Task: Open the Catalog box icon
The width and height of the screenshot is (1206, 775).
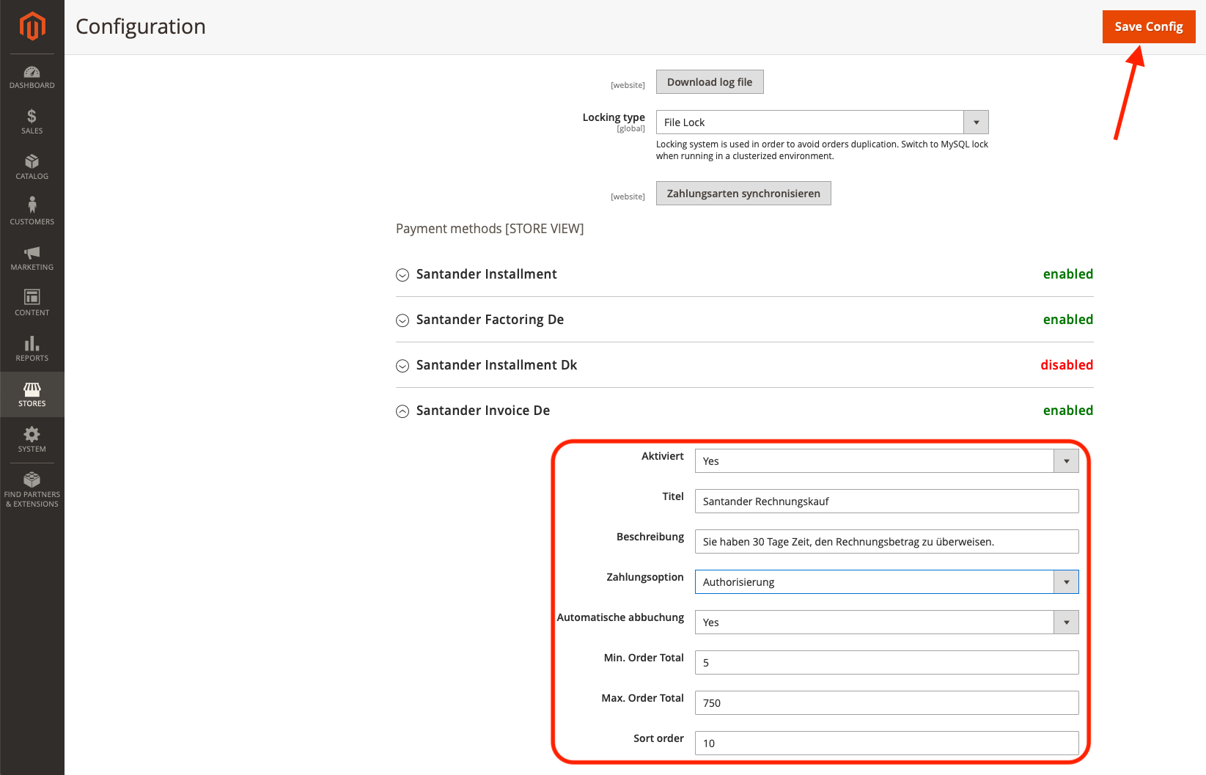Action: coord(32,161)
